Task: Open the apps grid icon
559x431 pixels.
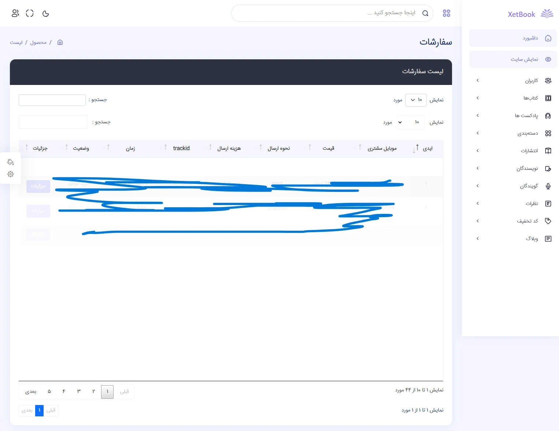Action: [x=446, y=14]
